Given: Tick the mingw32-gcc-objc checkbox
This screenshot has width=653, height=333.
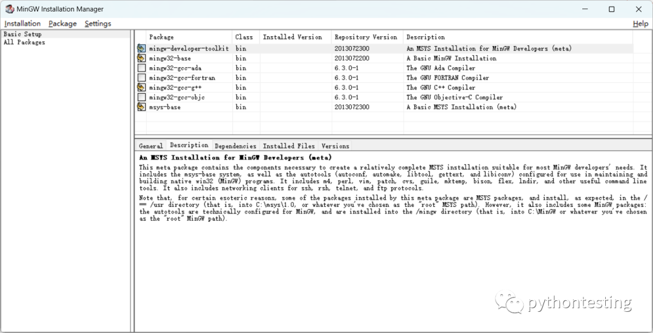Looking at the screenshot, I should pyautogui.click(x=141, y=97).
